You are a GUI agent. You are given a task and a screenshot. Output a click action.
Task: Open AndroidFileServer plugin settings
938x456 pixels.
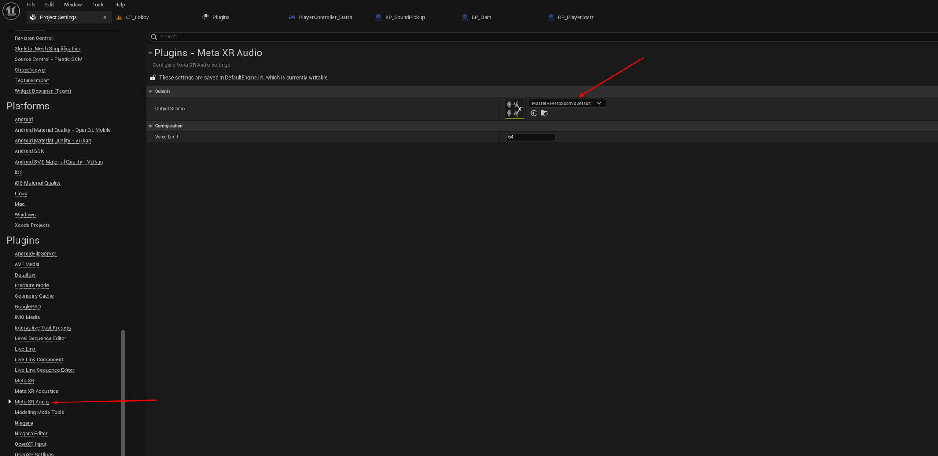click(35, 254)
